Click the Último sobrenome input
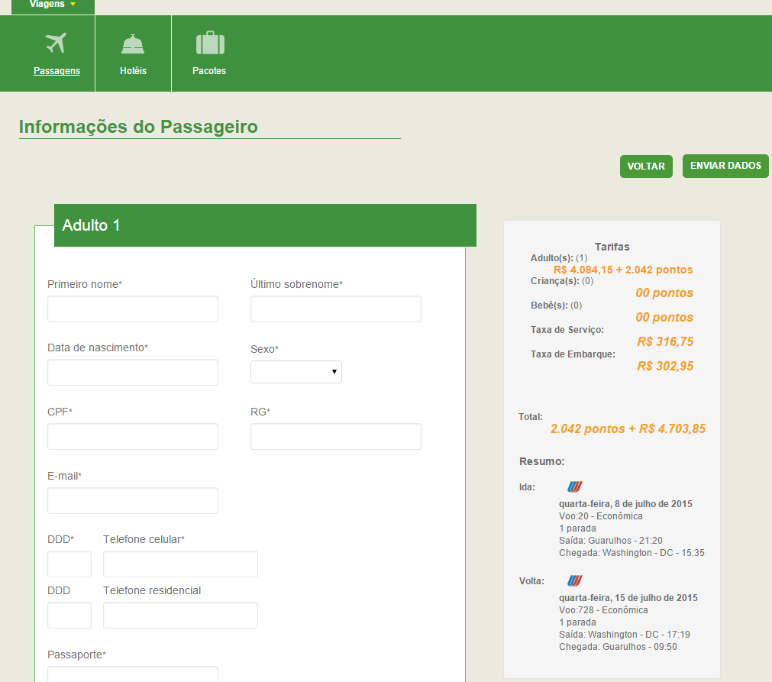The image size is (772, 682). [336, 309]
